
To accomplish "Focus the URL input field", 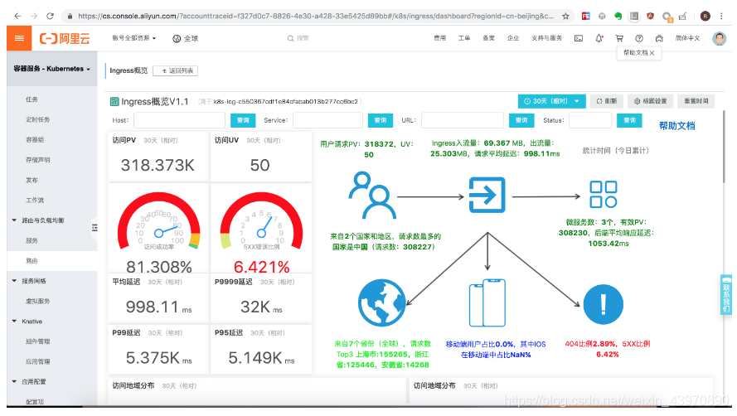I will click(463, 120).
